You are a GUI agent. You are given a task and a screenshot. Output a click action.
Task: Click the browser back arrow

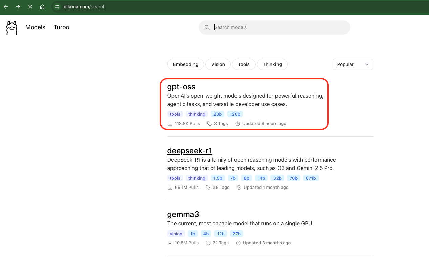[x=5, y=6]
